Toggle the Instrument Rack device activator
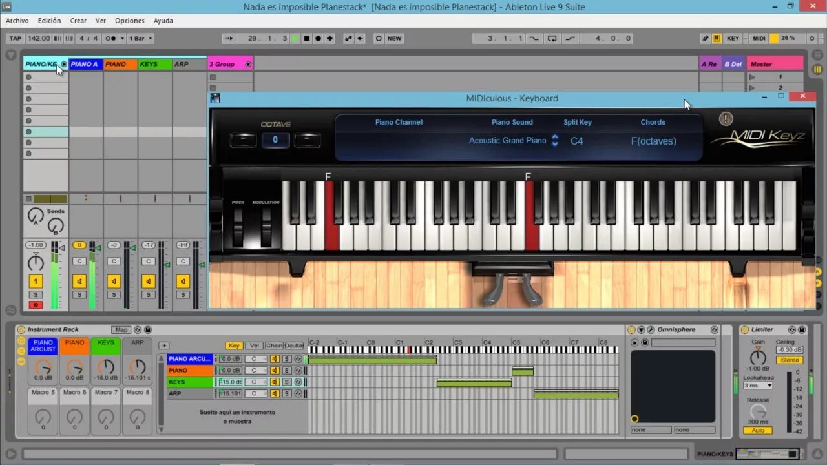 click(21, 329)
